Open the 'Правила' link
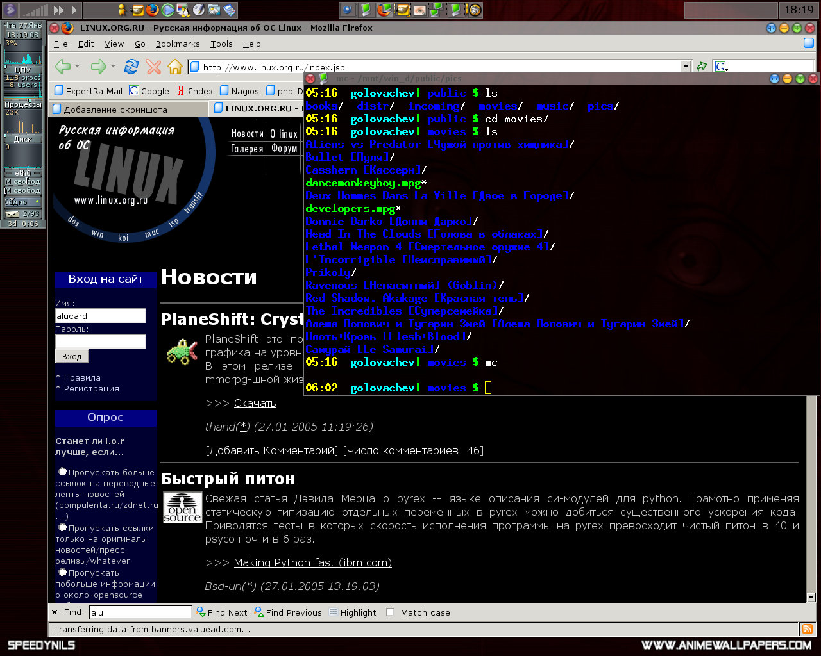This screenshot has height=656, width=821. pos(82,377)
